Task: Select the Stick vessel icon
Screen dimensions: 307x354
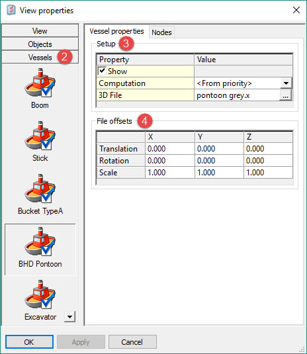Action: (40, 136)
